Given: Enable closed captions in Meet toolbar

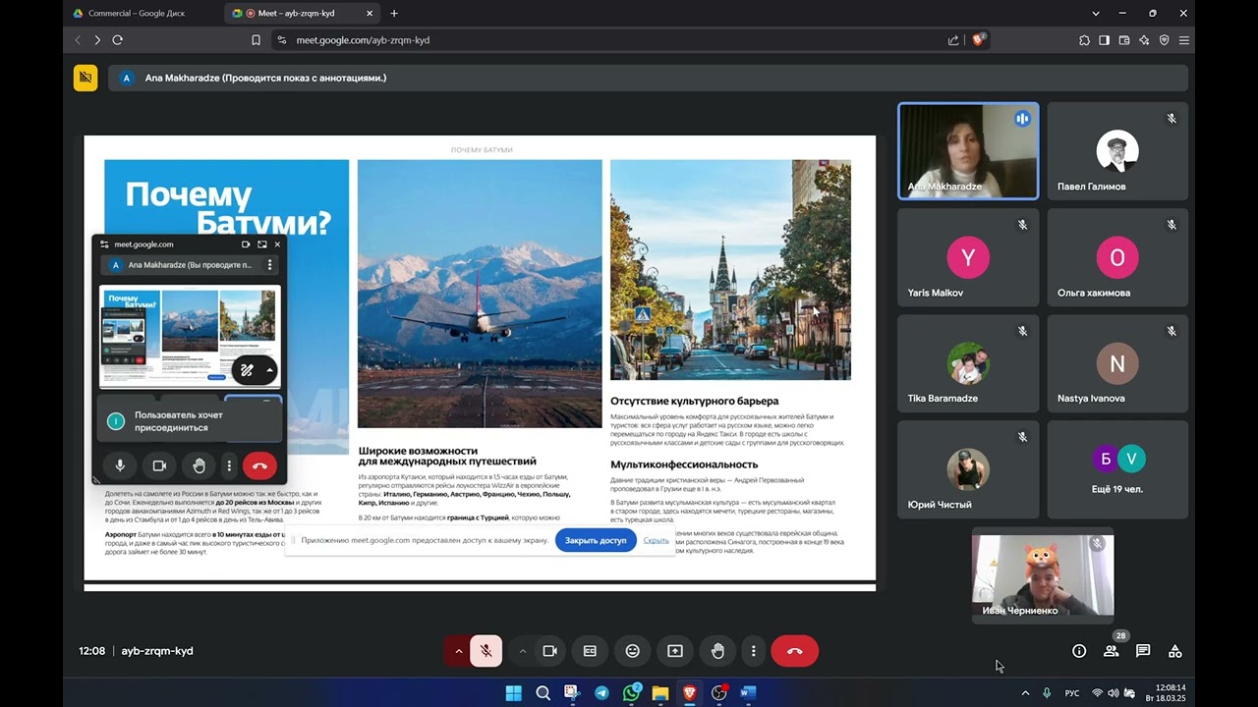Looking at the screenshot, I should point(590,651).
